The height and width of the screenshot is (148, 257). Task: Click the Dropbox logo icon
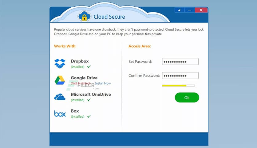(x=60, y=63)
